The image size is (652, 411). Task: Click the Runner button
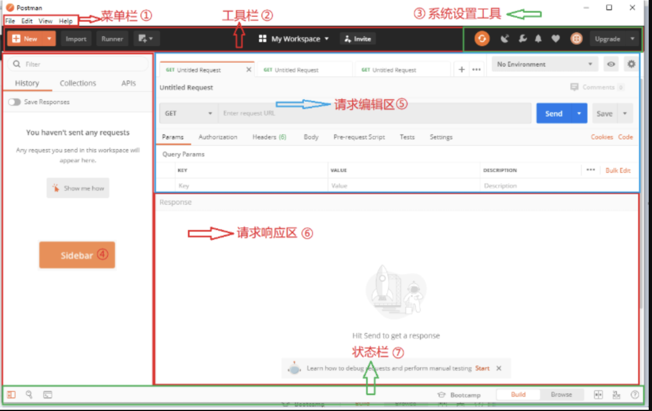pos(112,39)
